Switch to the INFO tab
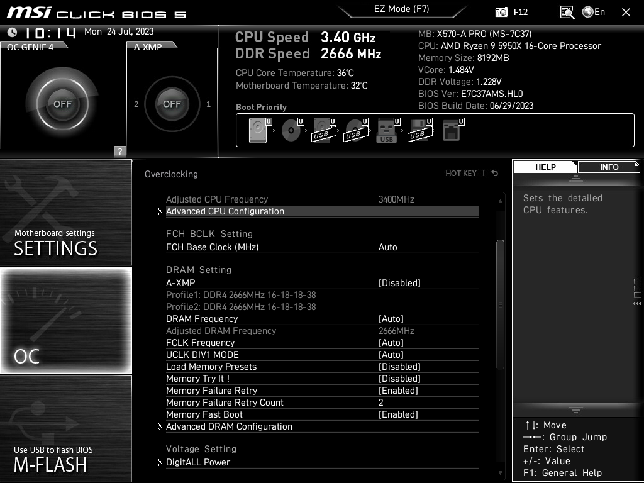Screen dimensions: 644x483 (608, 167)
